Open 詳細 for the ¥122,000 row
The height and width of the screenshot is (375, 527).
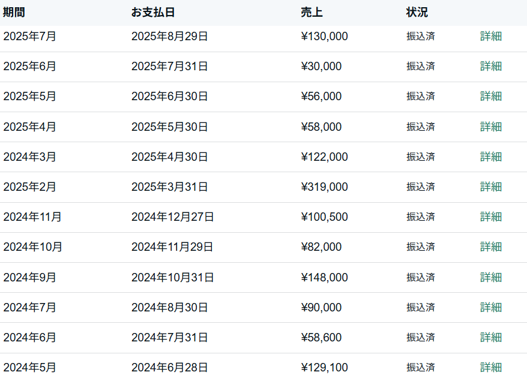point(490,157)
